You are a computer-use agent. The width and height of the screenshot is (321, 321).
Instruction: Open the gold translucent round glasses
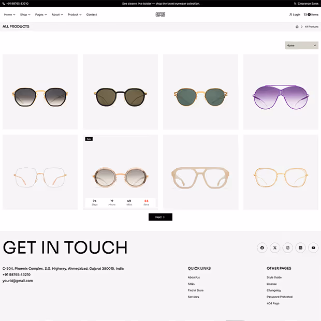tap(281, 172)
